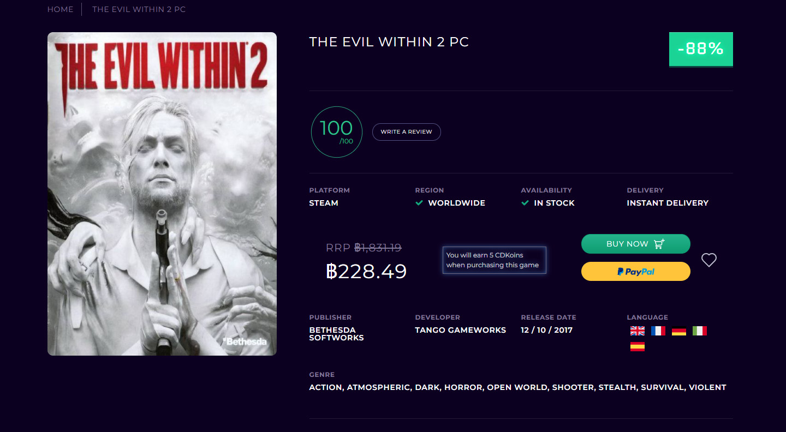
Task: Click the In Stock availability checkmark
Action: click(x=525, y=203)
